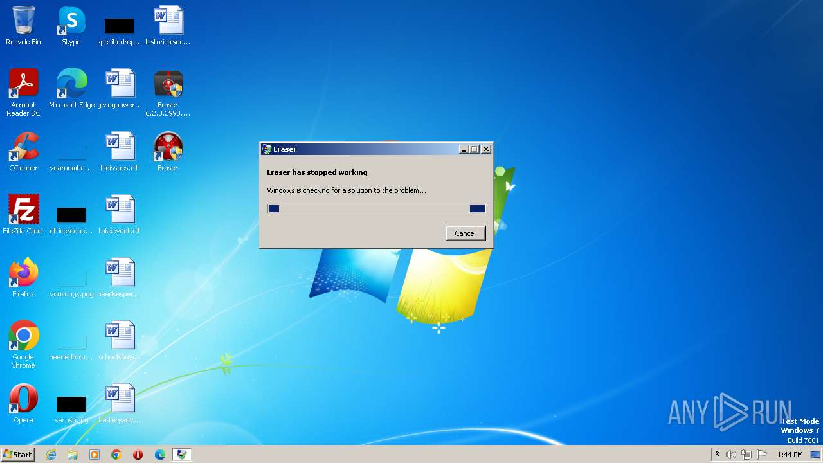Launch Skype from the desktop shortcut
Screen dimensions: 823x463
click(71, 26)
